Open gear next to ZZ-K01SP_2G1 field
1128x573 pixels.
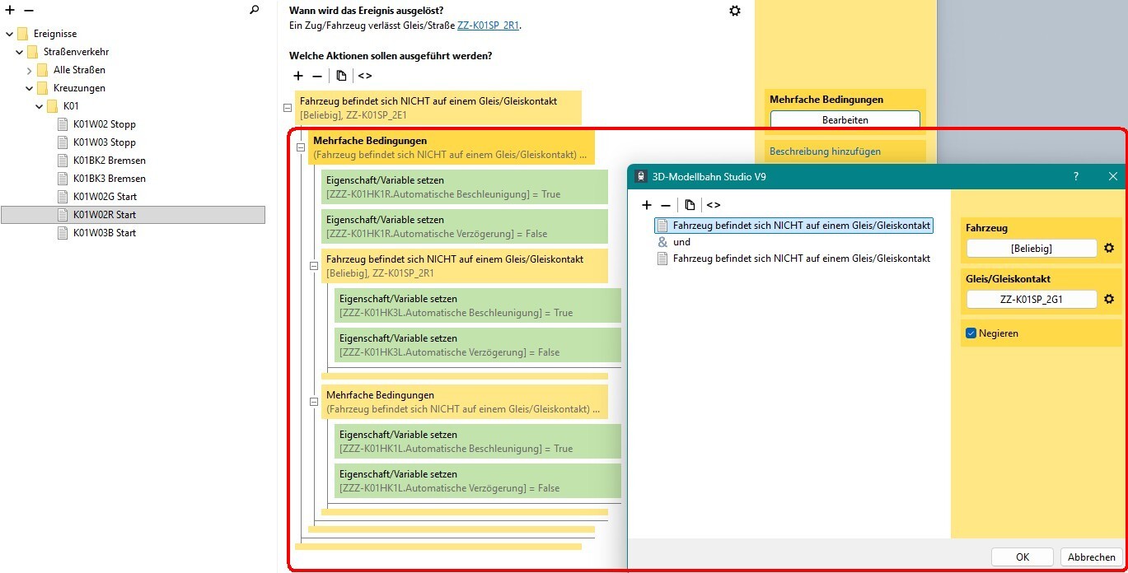(1109, 299)
